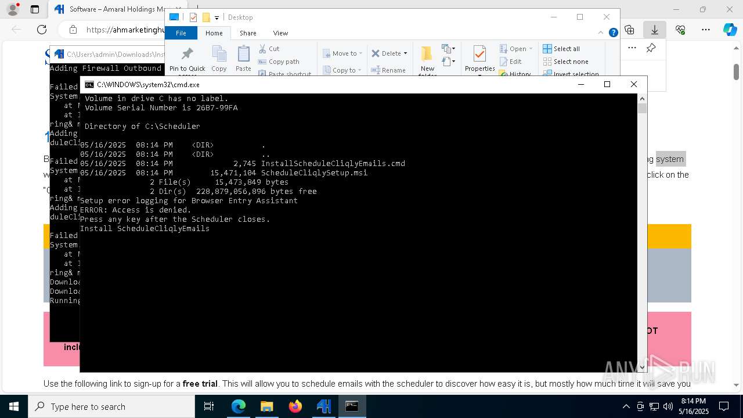Open Edge Browser essentials heart icon
Viewport: 743px width, 418px height.
pyautogui.click(x=680, y=30)
